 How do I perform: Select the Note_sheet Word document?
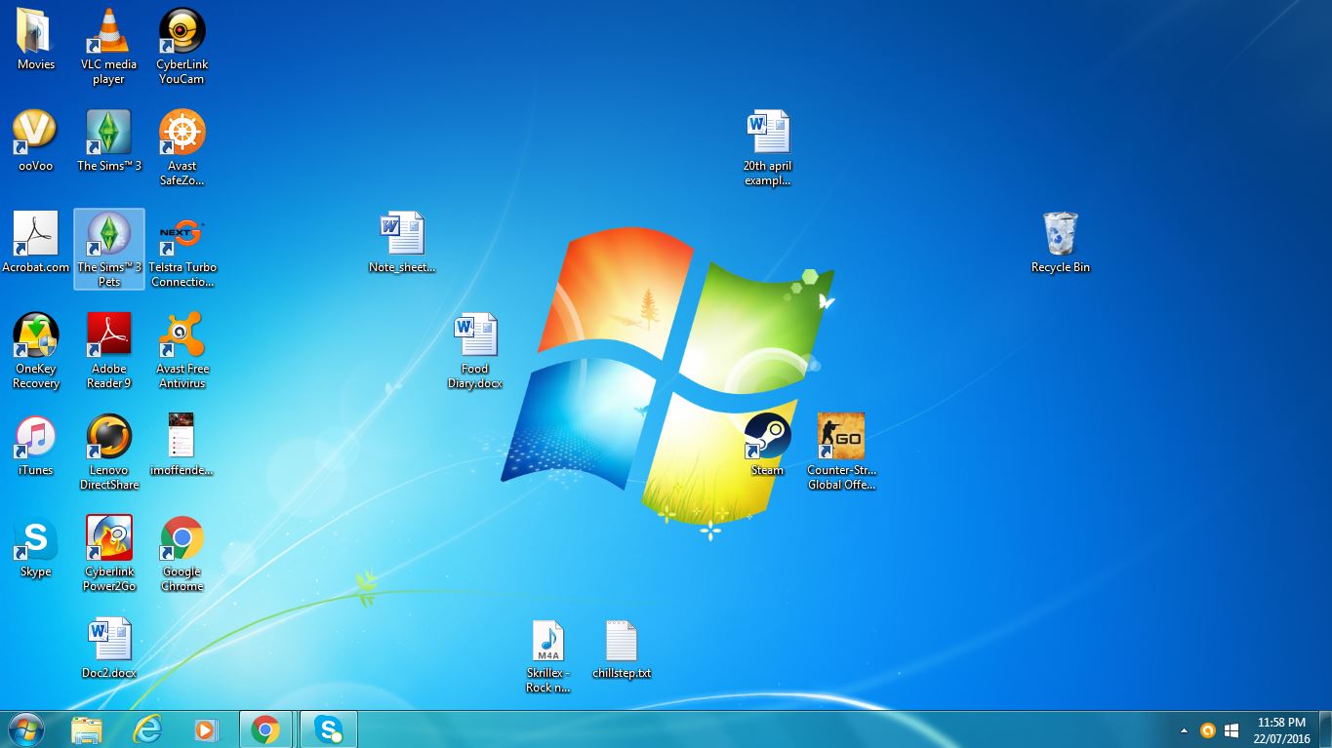(x=402, y=243)
